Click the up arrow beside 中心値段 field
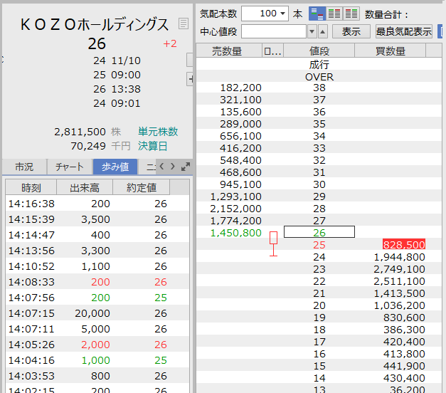The height and width of the screenshot is (393, 446). pyautogui.click(x=322, y=32)
